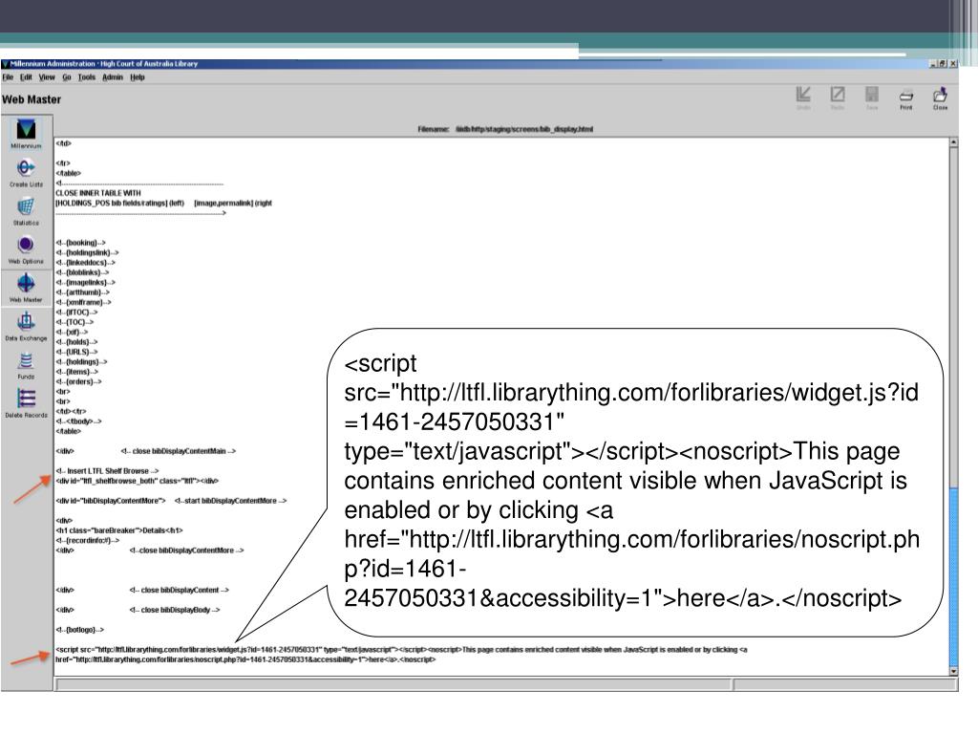This screenshot has height=734, width=978.
Task: Click the comment 'Insert LTFL Shelf Browse'
Action: tap(107, 471)
